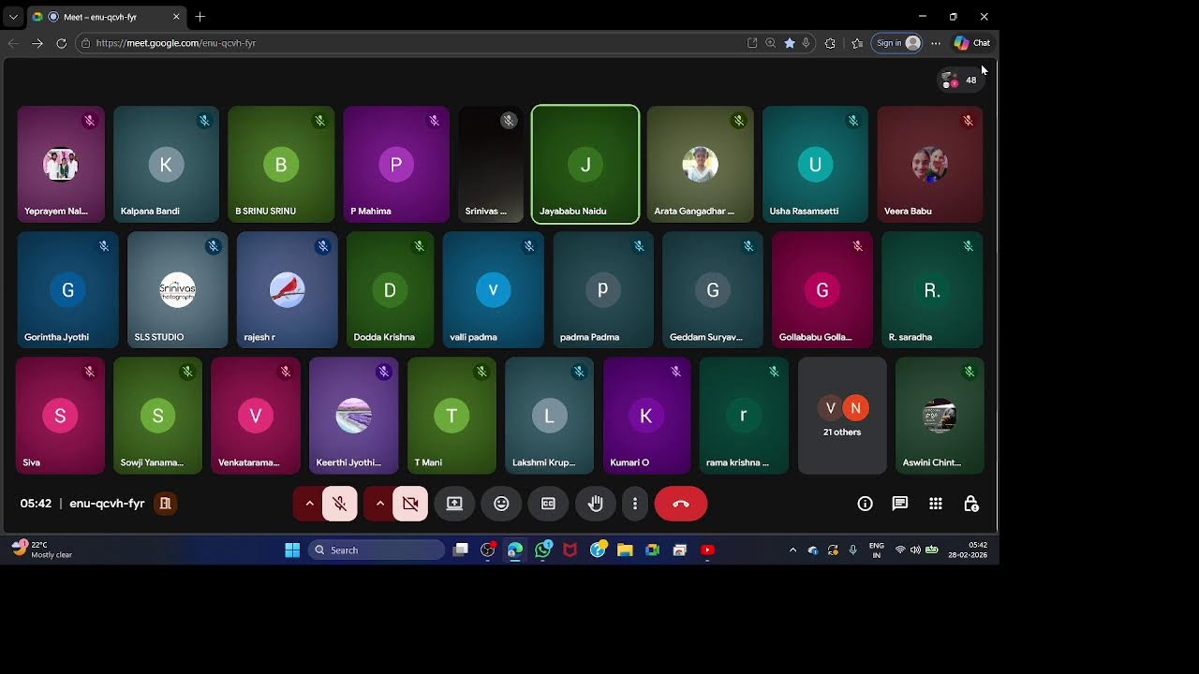Image resolution: width=1199 pixels, height=674 pixels.
Task: Click mute indicator on R. saradha tile
Action: pos(969,246)
